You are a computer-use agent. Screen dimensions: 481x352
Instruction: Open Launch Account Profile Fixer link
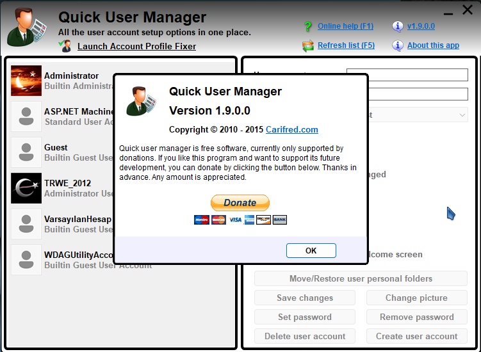point(136,46)
